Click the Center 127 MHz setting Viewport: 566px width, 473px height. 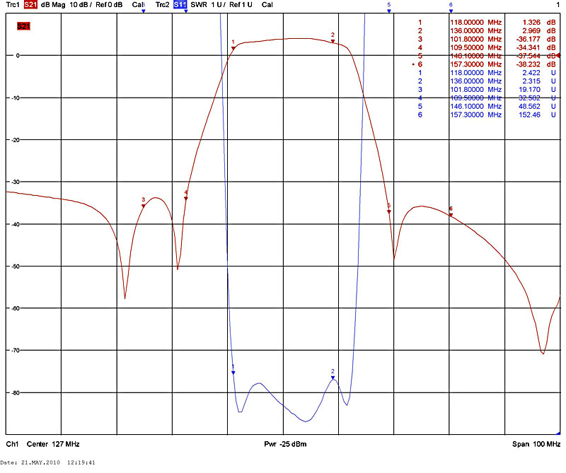coord(53,444)
